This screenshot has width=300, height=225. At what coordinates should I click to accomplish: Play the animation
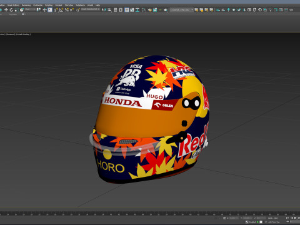click(295, 218)
